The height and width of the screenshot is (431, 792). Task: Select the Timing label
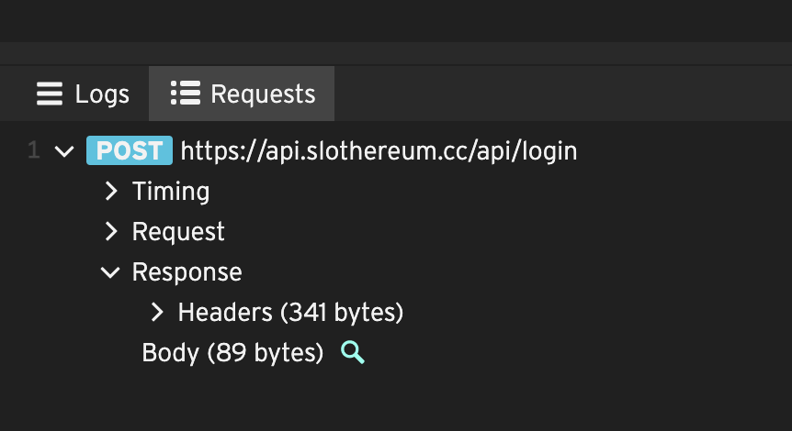click(171, 191)
